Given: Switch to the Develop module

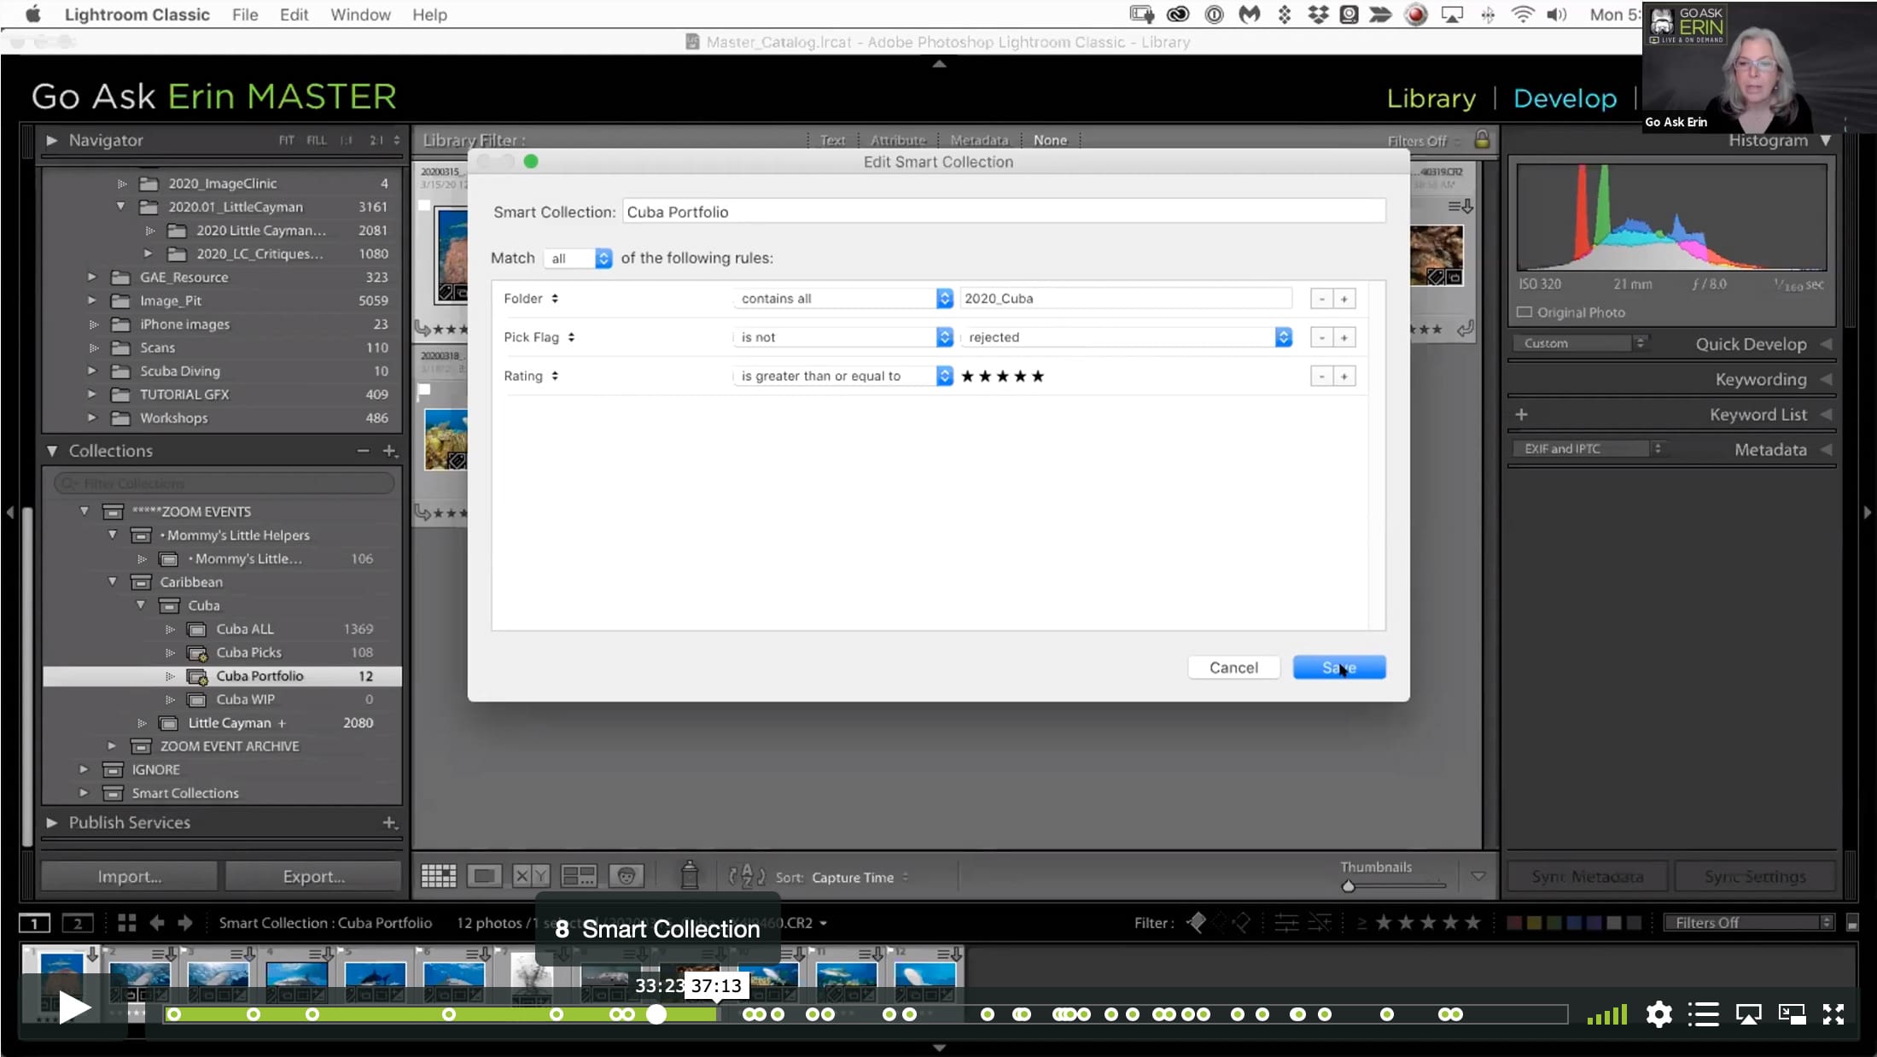Looking at the screenshot, I should tap(1565, 98).
